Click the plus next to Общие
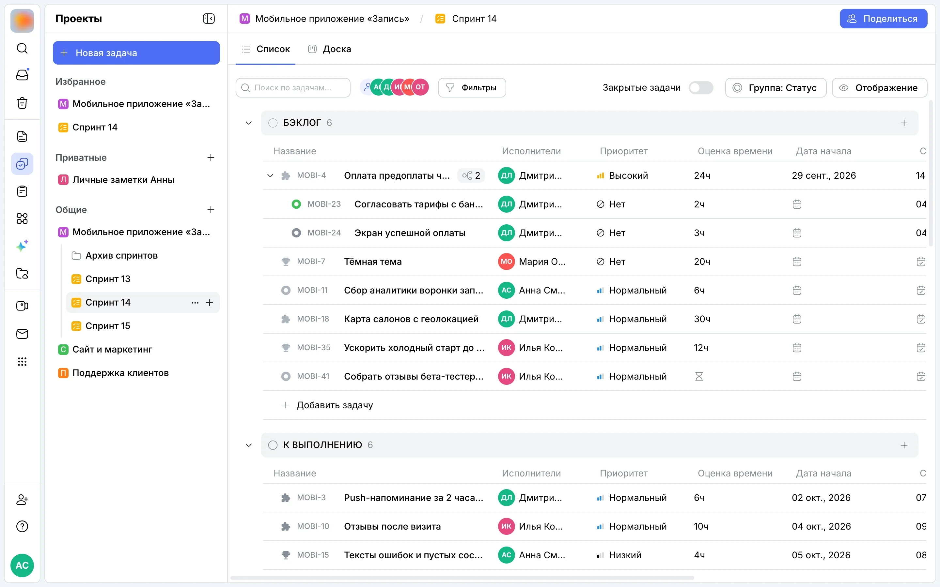This screenshot has width=940, height=587. point(211,210)
